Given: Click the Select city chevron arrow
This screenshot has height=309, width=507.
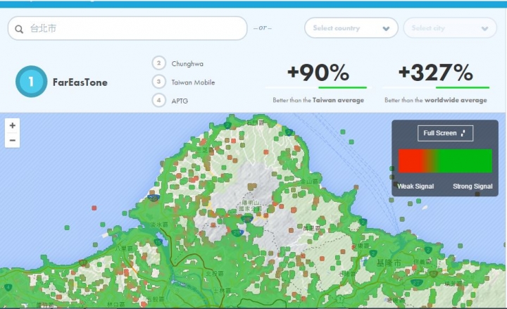Looking at the screenshot, I should point(484,28).
